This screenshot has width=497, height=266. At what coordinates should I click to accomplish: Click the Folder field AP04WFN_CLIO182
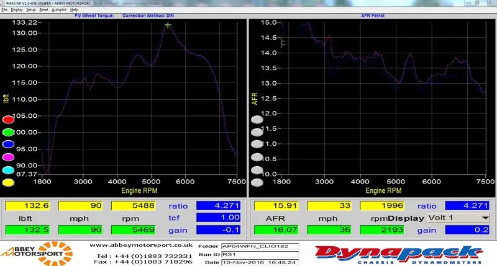point(260,246)
